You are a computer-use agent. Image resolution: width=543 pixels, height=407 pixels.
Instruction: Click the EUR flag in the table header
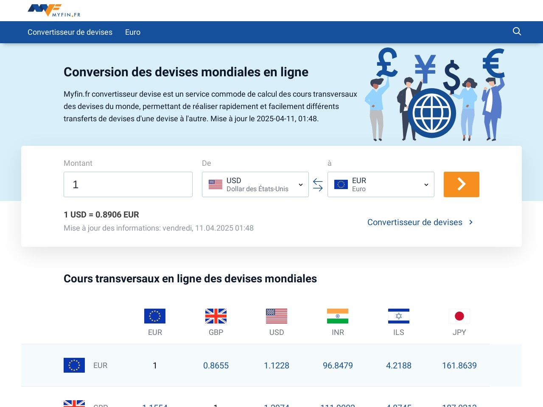[155, 316]
